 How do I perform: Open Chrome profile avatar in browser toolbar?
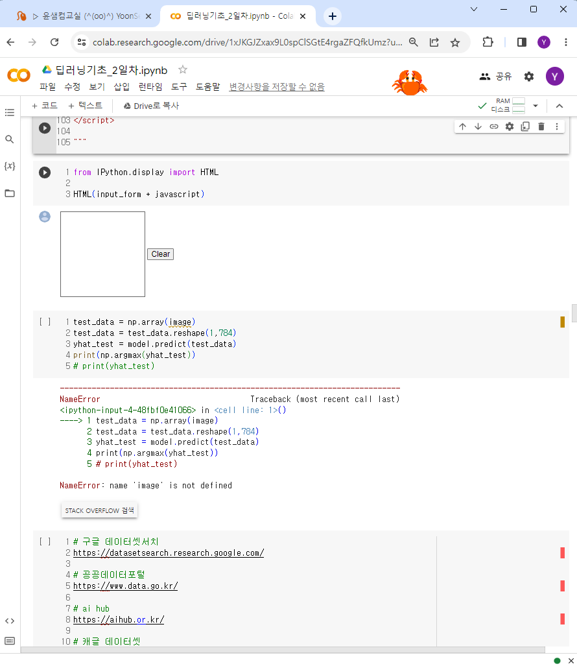coord(544,42)
